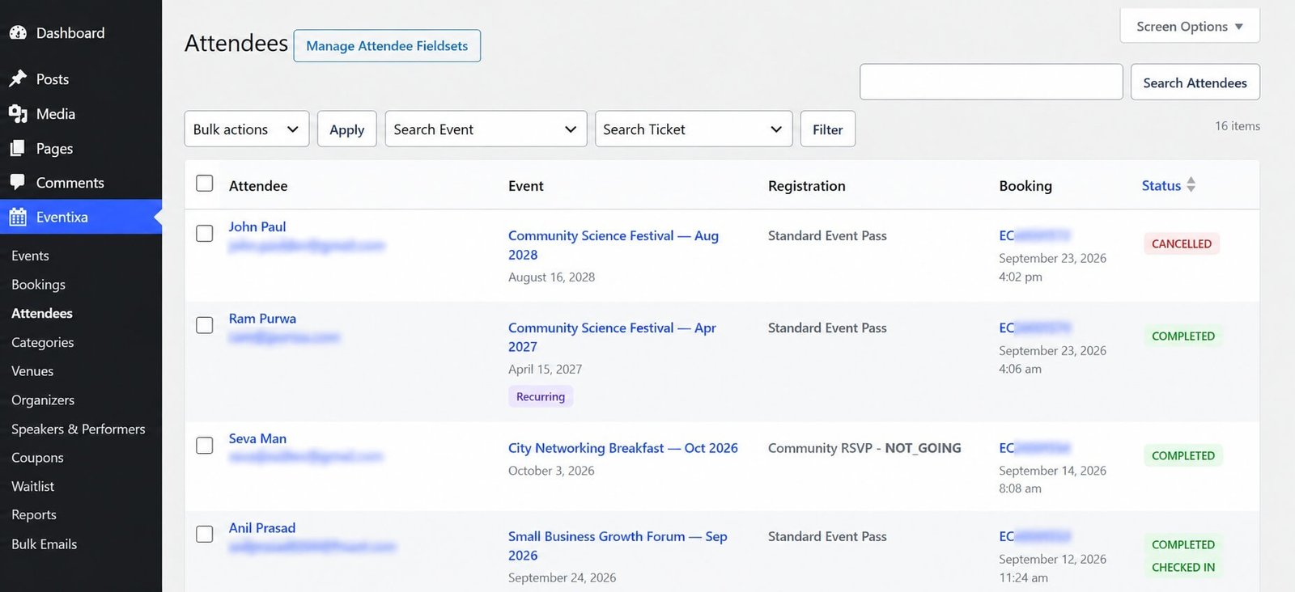Open the Waitlist submenu item
1295x592 pixels.
[x=33, y=487]
